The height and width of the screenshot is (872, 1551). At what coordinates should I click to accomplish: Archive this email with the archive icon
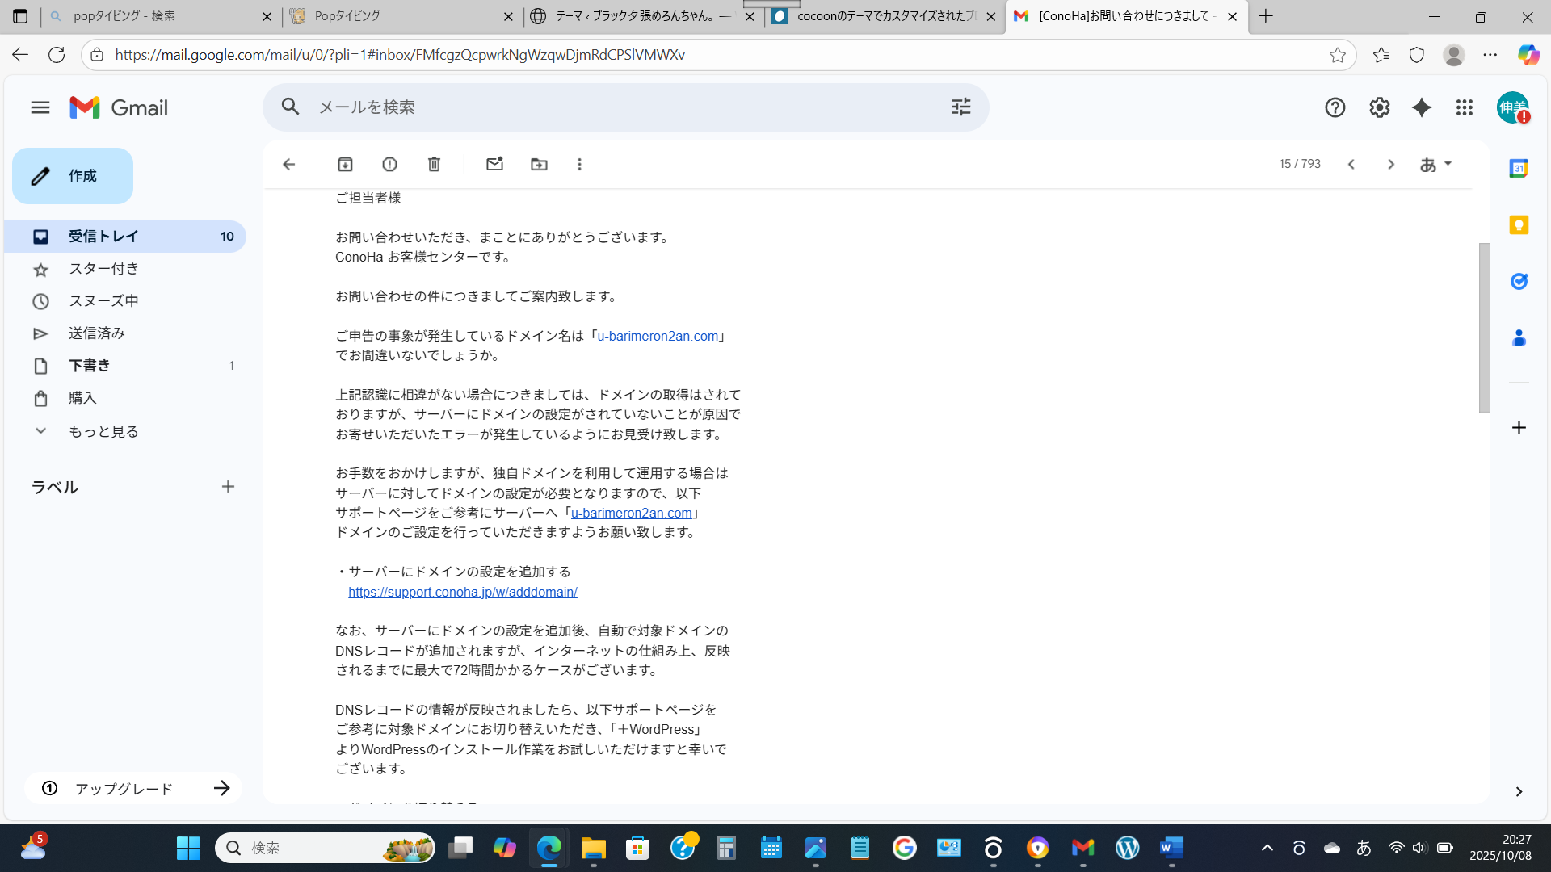[x=345, y=165]
